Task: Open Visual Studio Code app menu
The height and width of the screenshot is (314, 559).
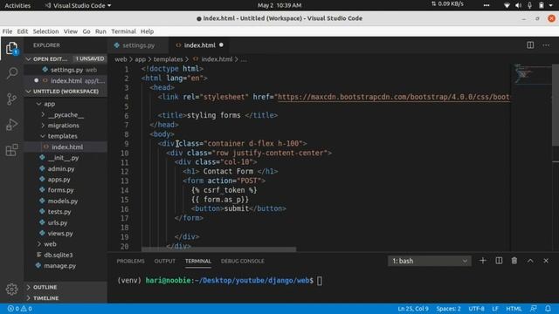Action: [x=78, y=5]
